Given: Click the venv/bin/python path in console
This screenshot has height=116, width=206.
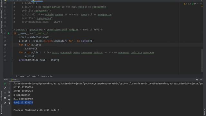Looking at the screenshot, I should click(71, 84).
